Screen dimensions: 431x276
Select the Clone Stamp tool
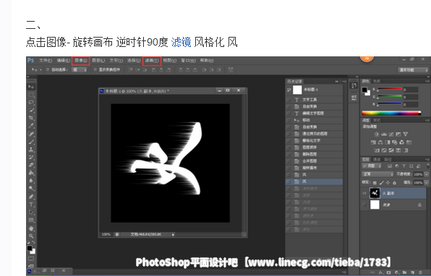[x=31, y=150]
